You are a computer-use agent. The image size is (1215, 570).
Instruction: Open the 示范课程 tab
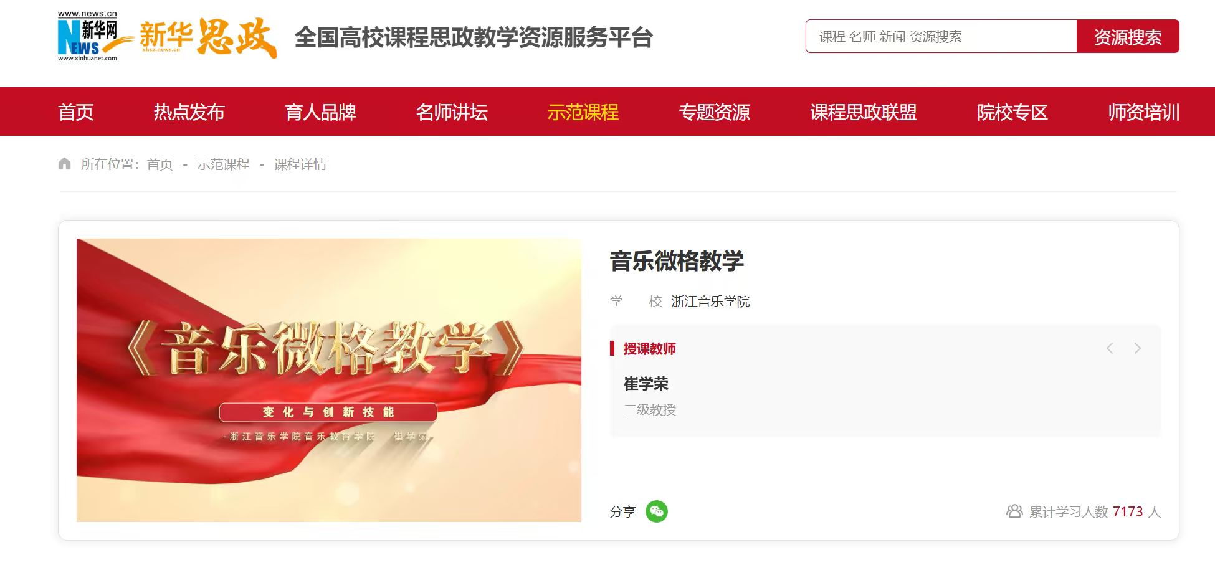click(583, 112)
